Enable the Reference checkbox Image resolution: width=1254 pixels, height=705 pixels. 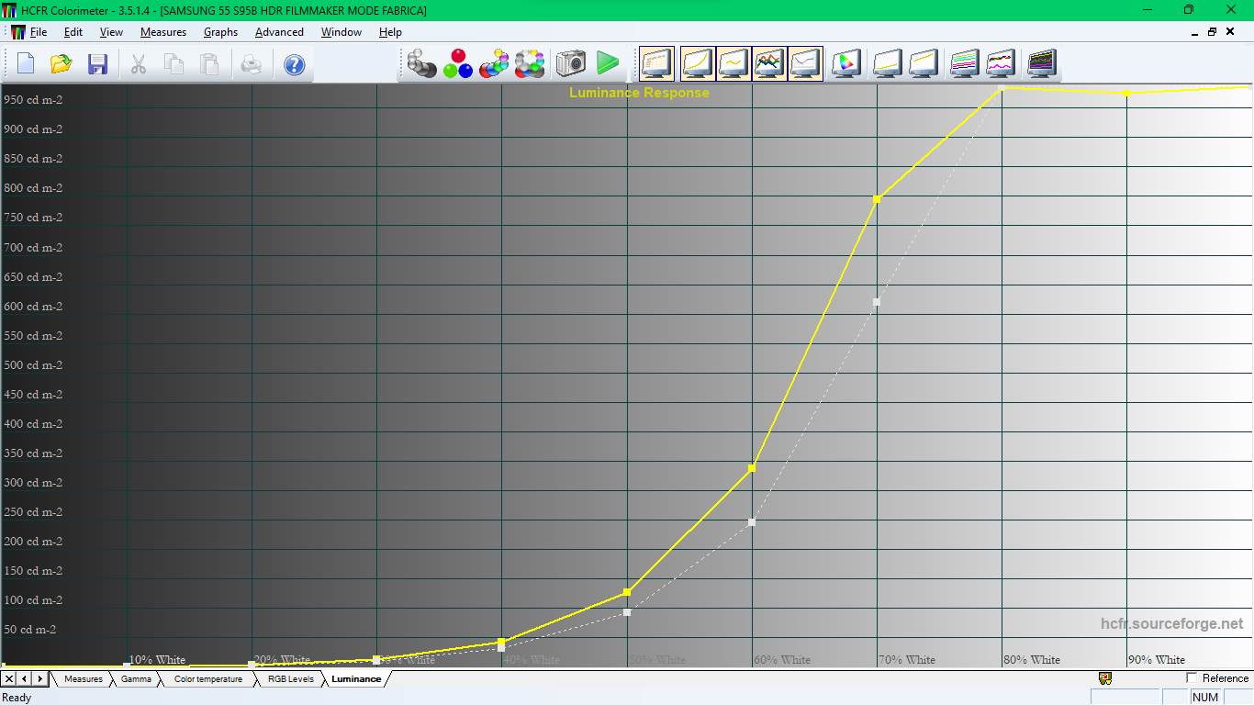coord(1192,678)
